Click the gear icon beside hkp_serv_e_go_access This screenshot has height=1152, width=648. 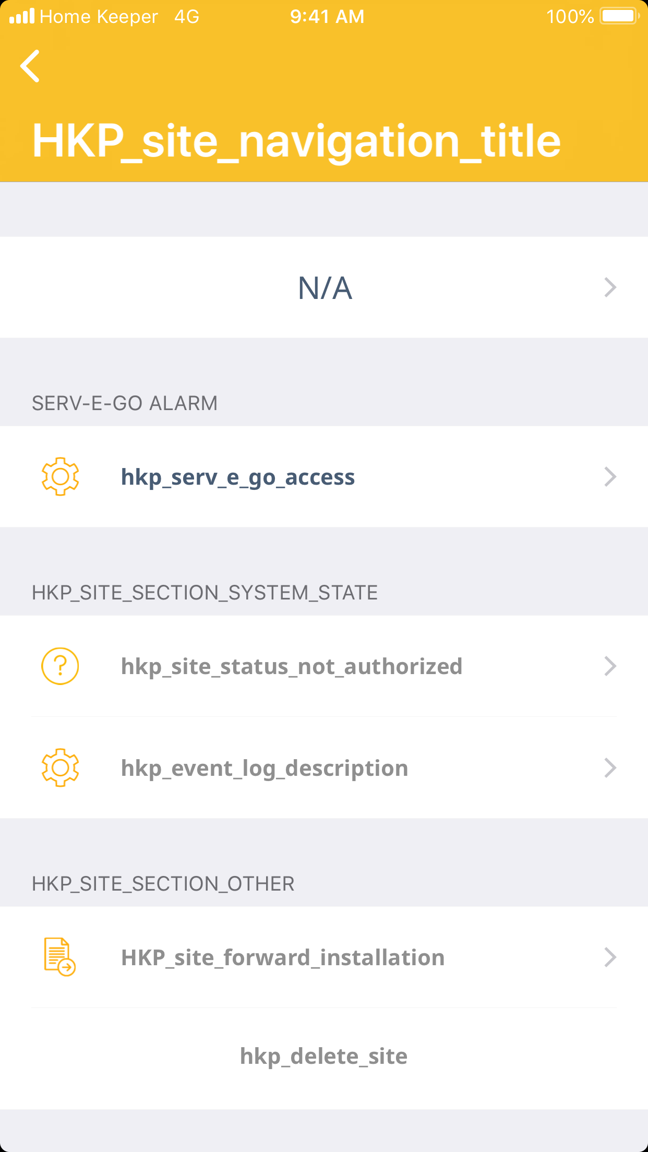point(60,476)
